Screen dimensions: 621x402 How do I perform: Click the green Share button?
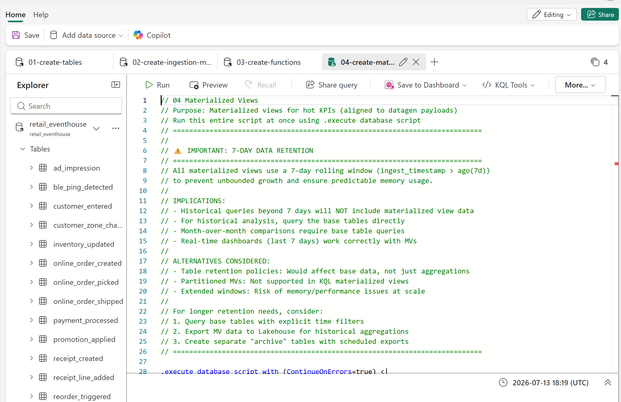(x=600, y=15)
